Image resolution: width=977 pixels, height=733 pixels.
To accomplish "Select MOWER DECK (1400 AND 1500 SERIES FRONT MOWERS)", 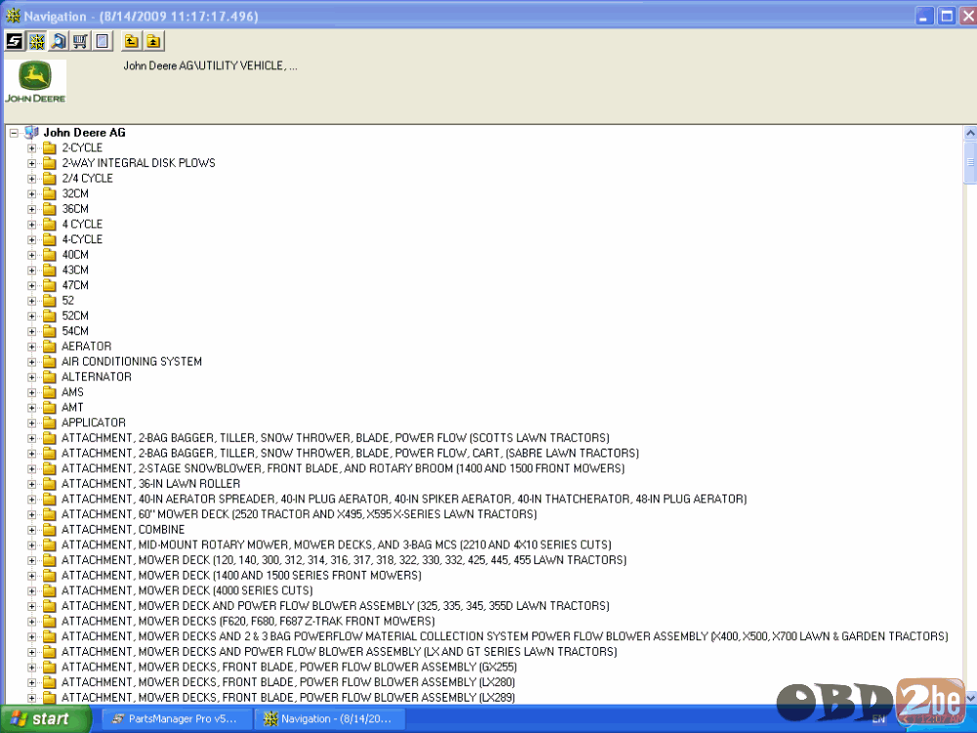I will 241,576.
